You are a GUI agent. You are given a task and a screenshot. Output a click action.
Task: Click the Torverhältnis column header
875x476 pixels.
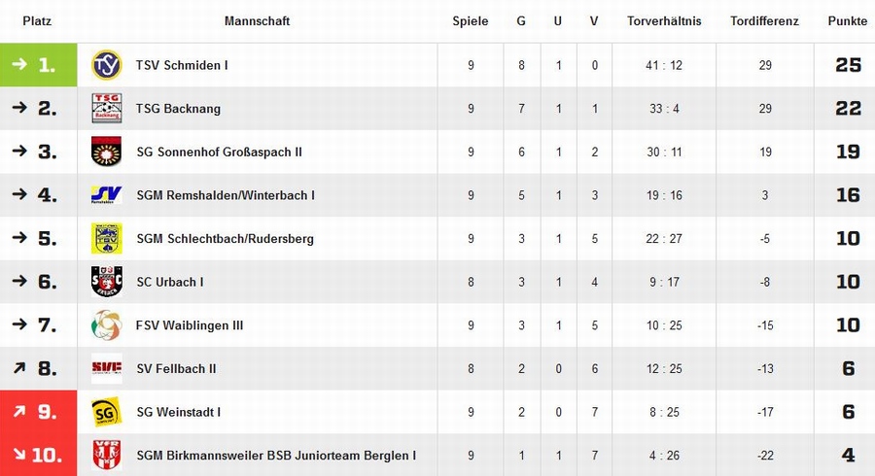(664, 21)
